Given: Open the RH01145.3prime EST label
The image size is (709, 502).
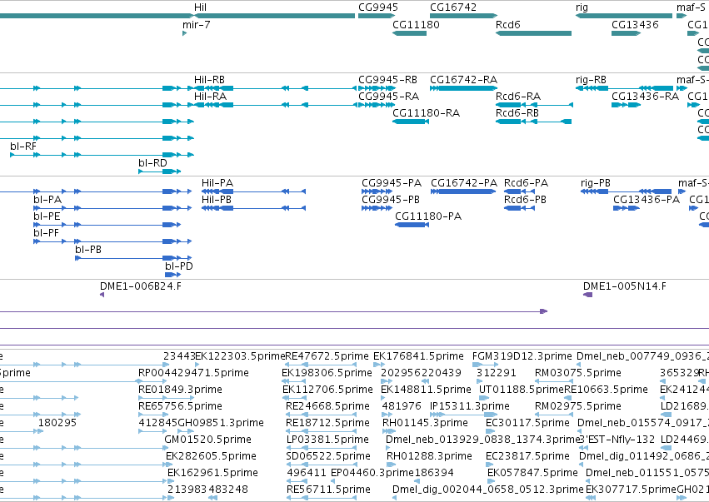Looking at the screenshot, I should (425, 423).
